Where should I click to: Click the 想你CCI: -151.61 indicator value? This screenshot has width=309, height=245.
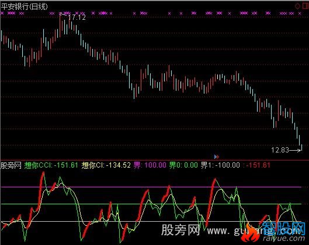point(51,165)
